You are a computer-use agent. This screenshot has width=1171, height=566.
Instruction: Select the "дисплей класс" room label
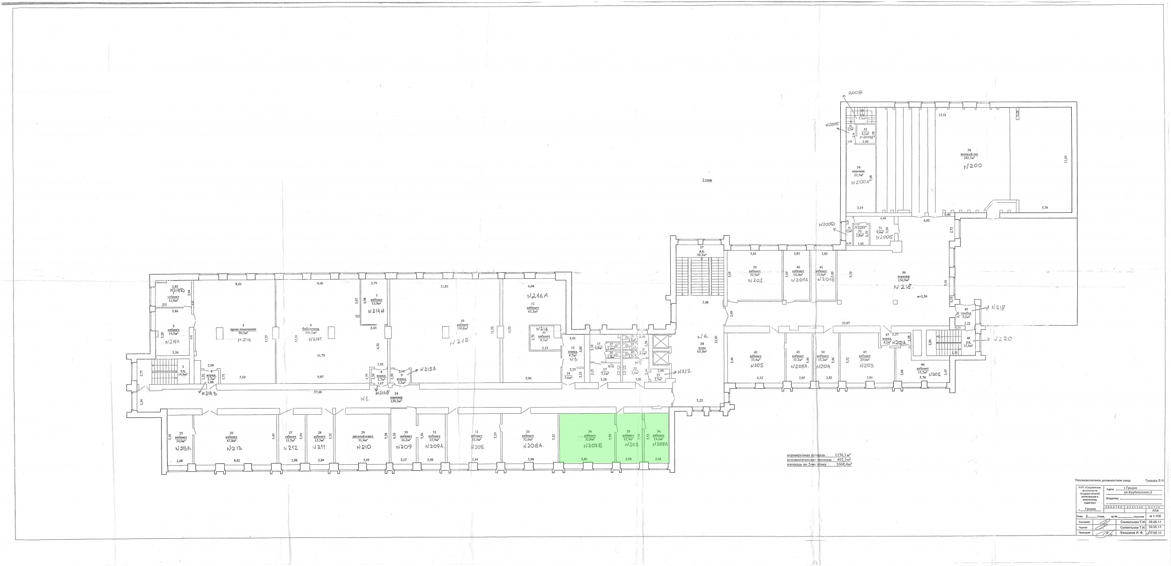[363, 436]
